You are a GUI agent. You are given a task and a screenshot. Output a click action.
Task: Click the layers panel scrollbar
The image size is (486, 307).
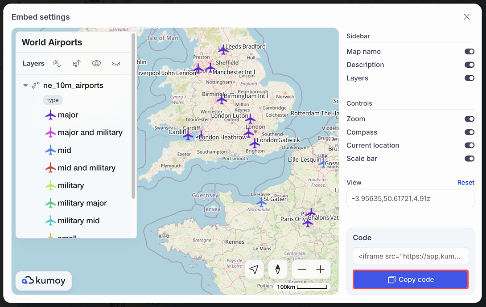click(133, 116)
